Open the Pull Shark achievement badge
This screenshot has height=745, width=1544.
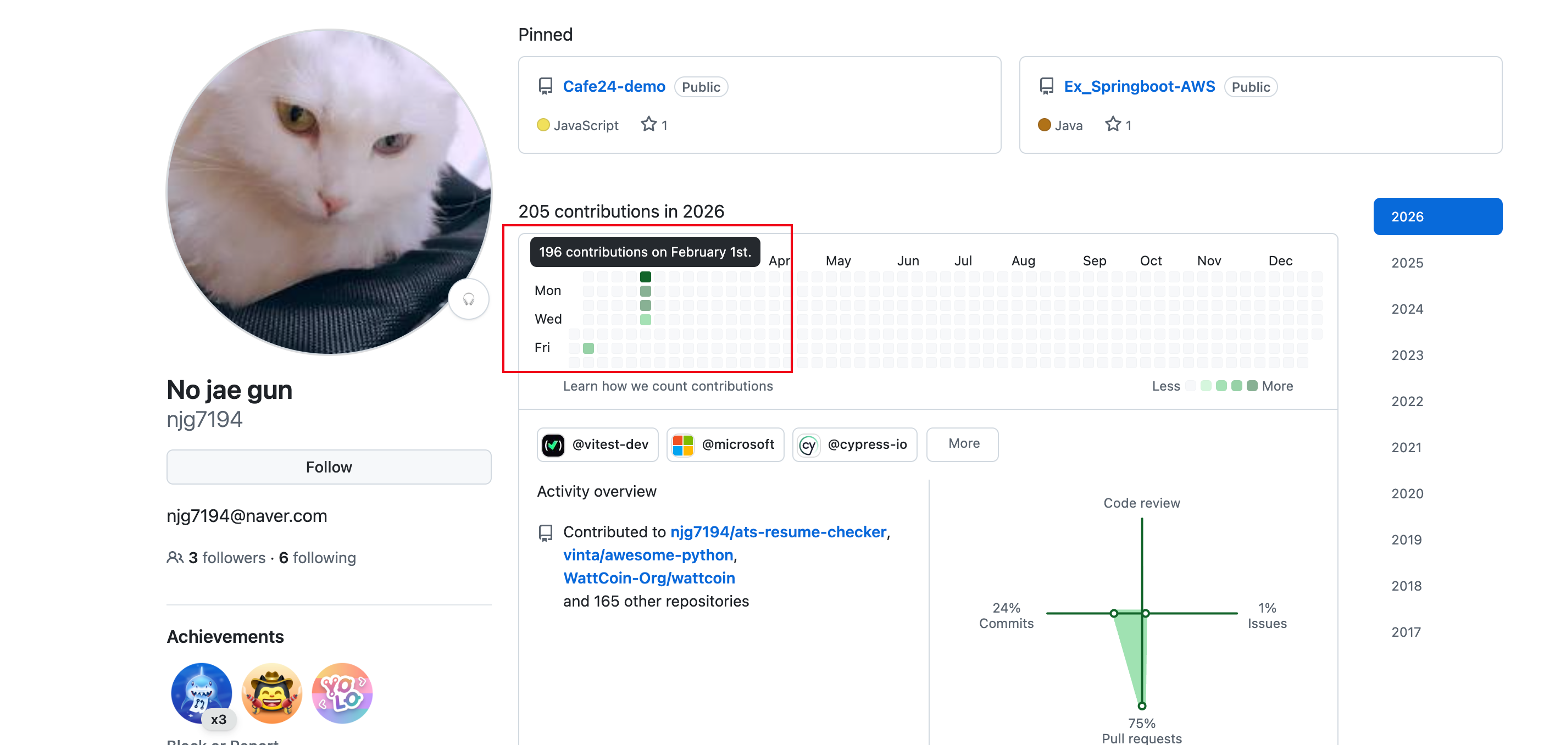[x=202, y=693]
